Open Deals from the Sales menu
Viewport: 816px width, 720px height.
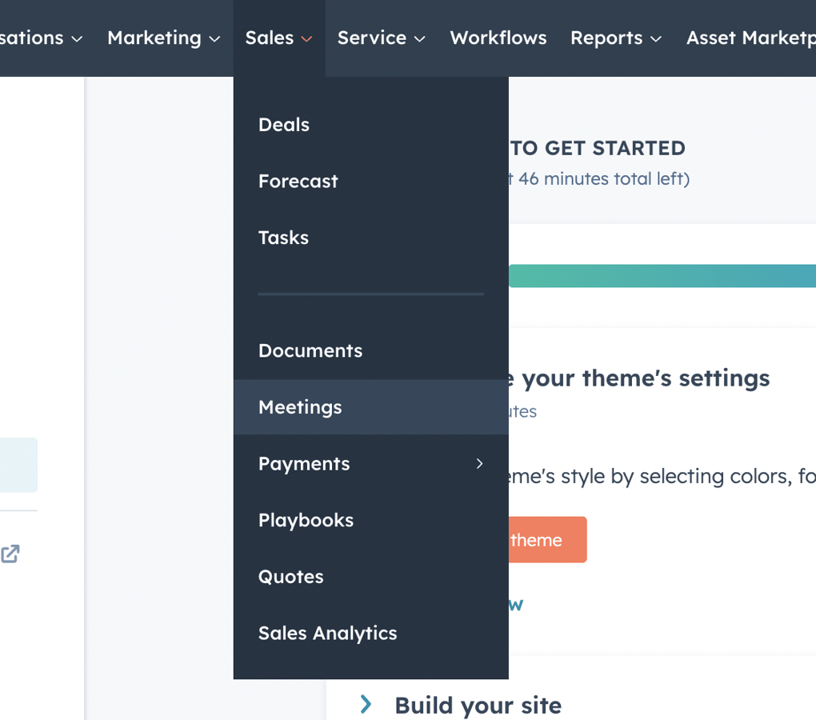coord(283,125)
